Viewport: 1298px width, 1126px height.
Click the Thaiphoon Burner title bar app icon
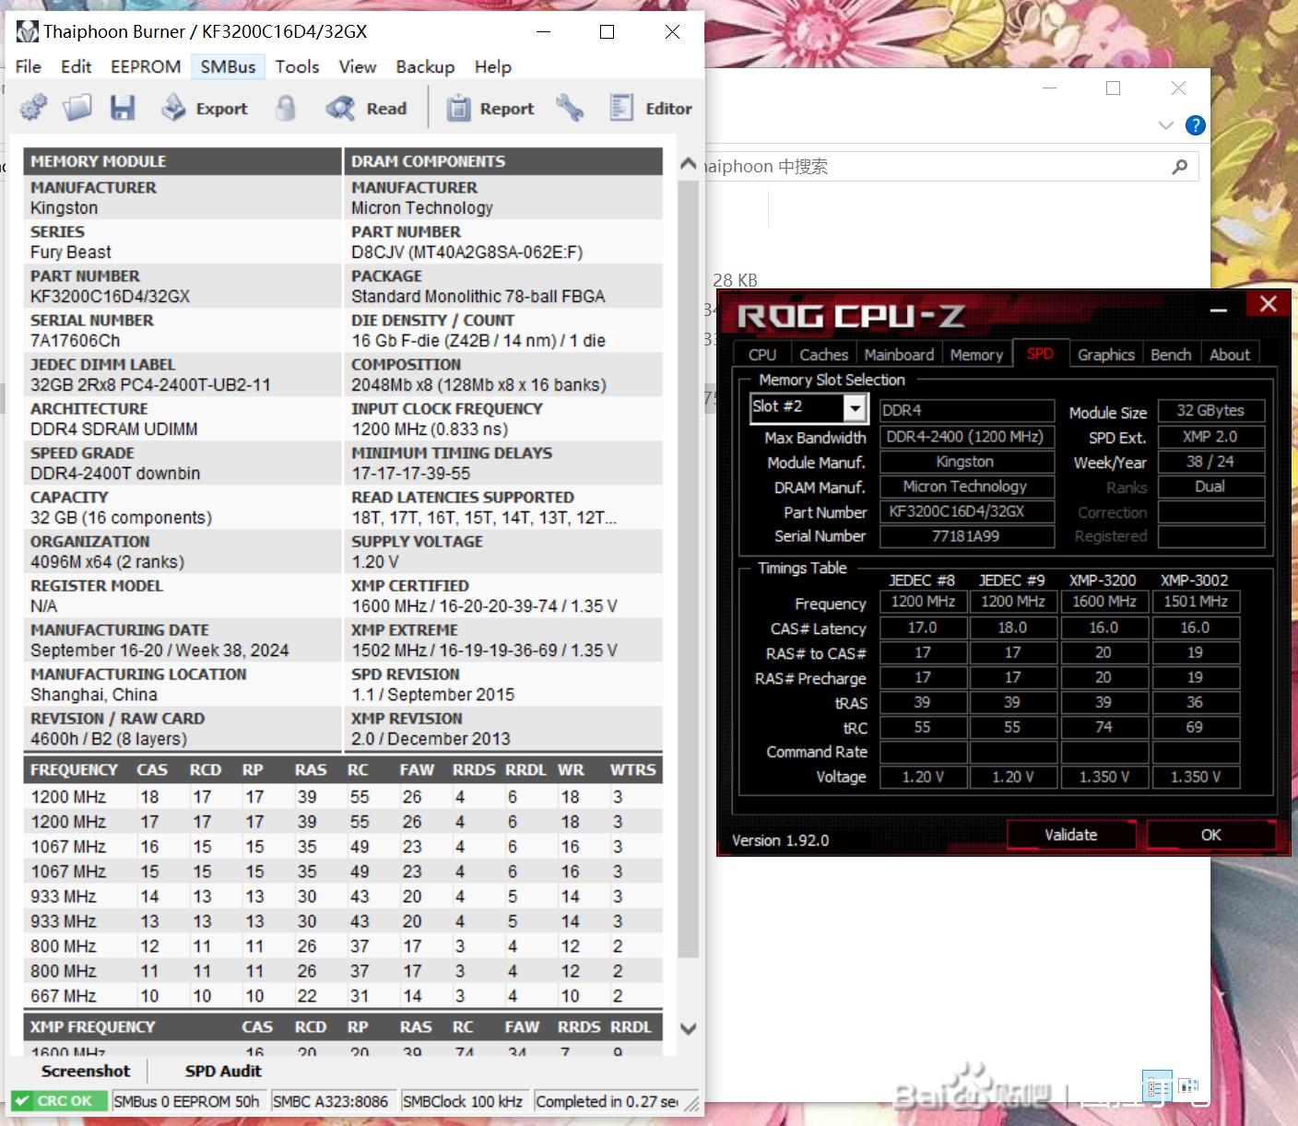click(28, 32)
